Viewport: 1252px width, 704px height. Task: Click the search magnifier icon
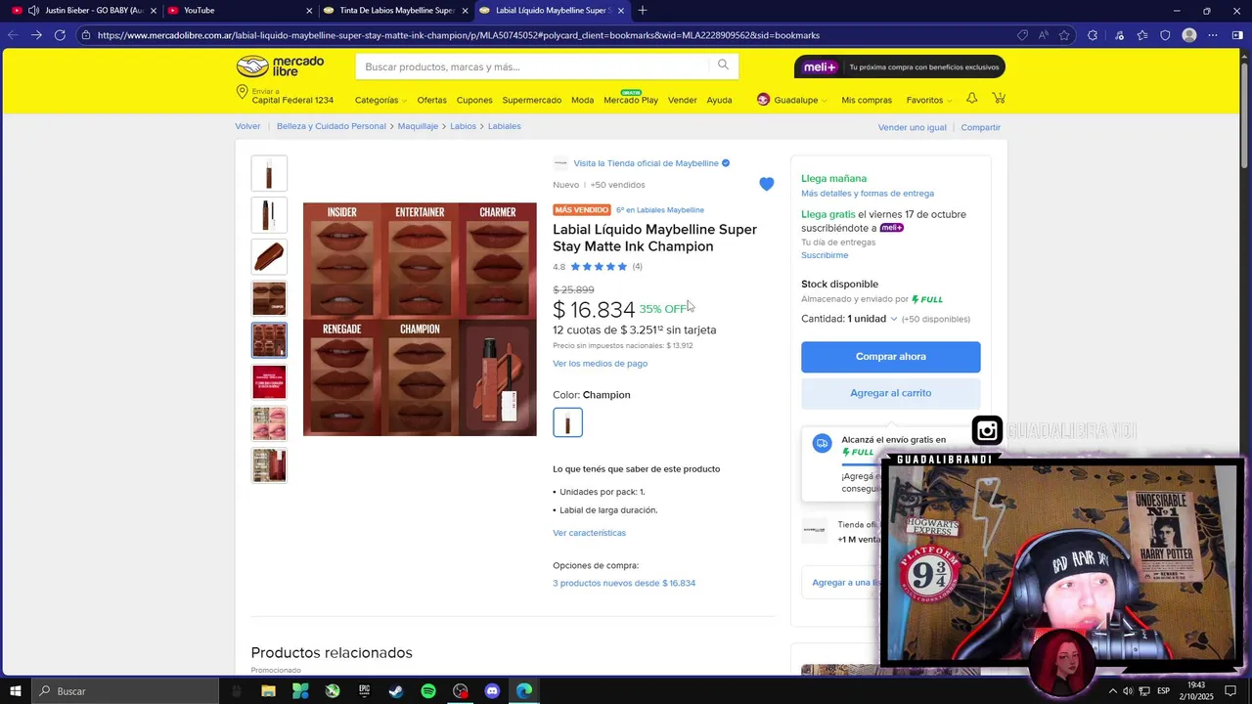point(723,66)
